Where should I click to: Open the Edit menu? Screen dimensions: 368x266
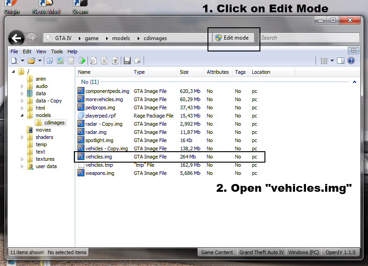(x=27, y=51)
